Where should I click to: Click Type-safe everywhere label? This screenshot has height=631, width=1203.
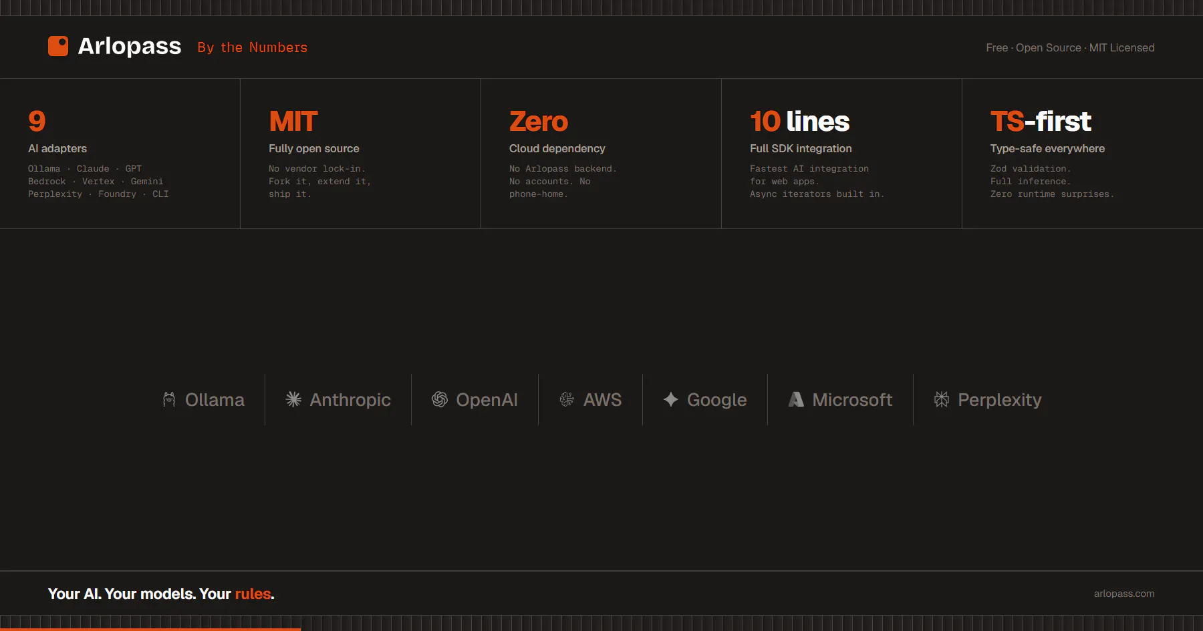coord(1047,148)
